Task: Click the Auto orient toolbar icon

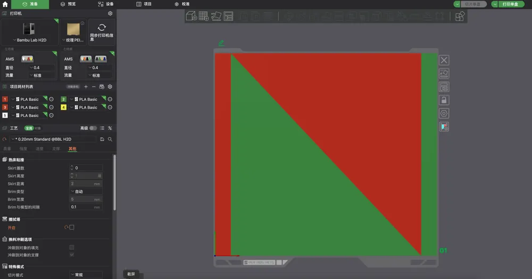Action: tap(216, 16)
